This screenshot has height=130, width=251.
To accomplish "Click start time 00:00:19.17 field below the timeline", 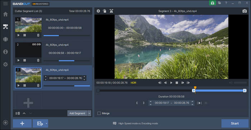I will [162, 103].
